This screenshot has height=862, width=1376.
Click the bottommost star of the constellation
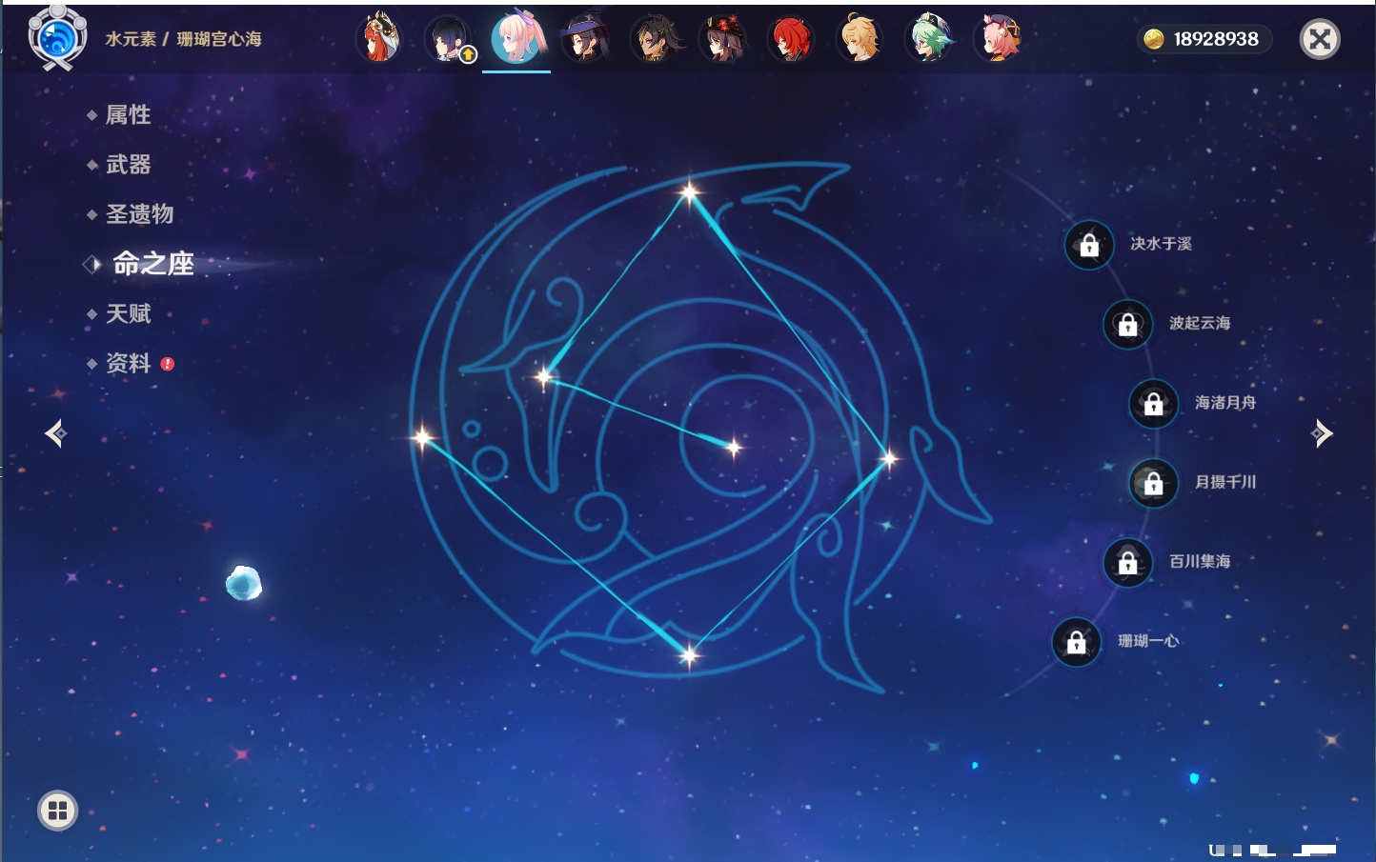tap(688, 654)
